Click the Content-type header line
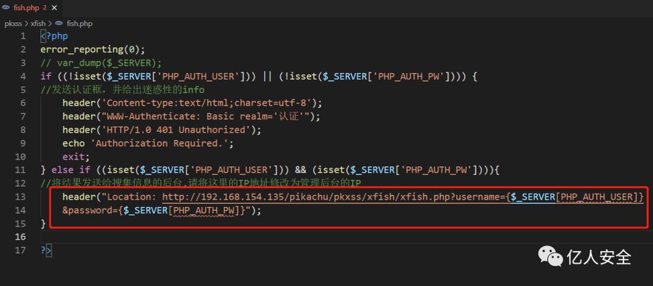 pyautogui.click(x=192, y=103)
